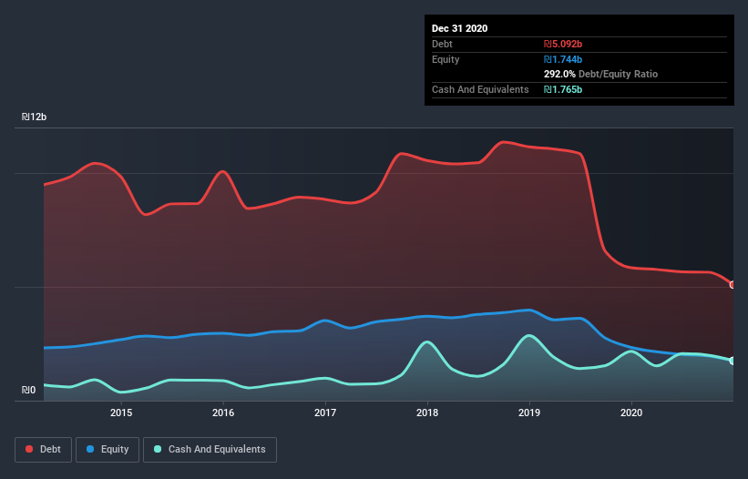The height and width of the screenshot is (479, 748).
Task: Toggle the Equity series legend button
Action: (108, 450)
